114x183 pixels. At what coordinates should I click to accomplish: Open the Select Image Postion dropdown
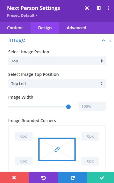(57, 61)
